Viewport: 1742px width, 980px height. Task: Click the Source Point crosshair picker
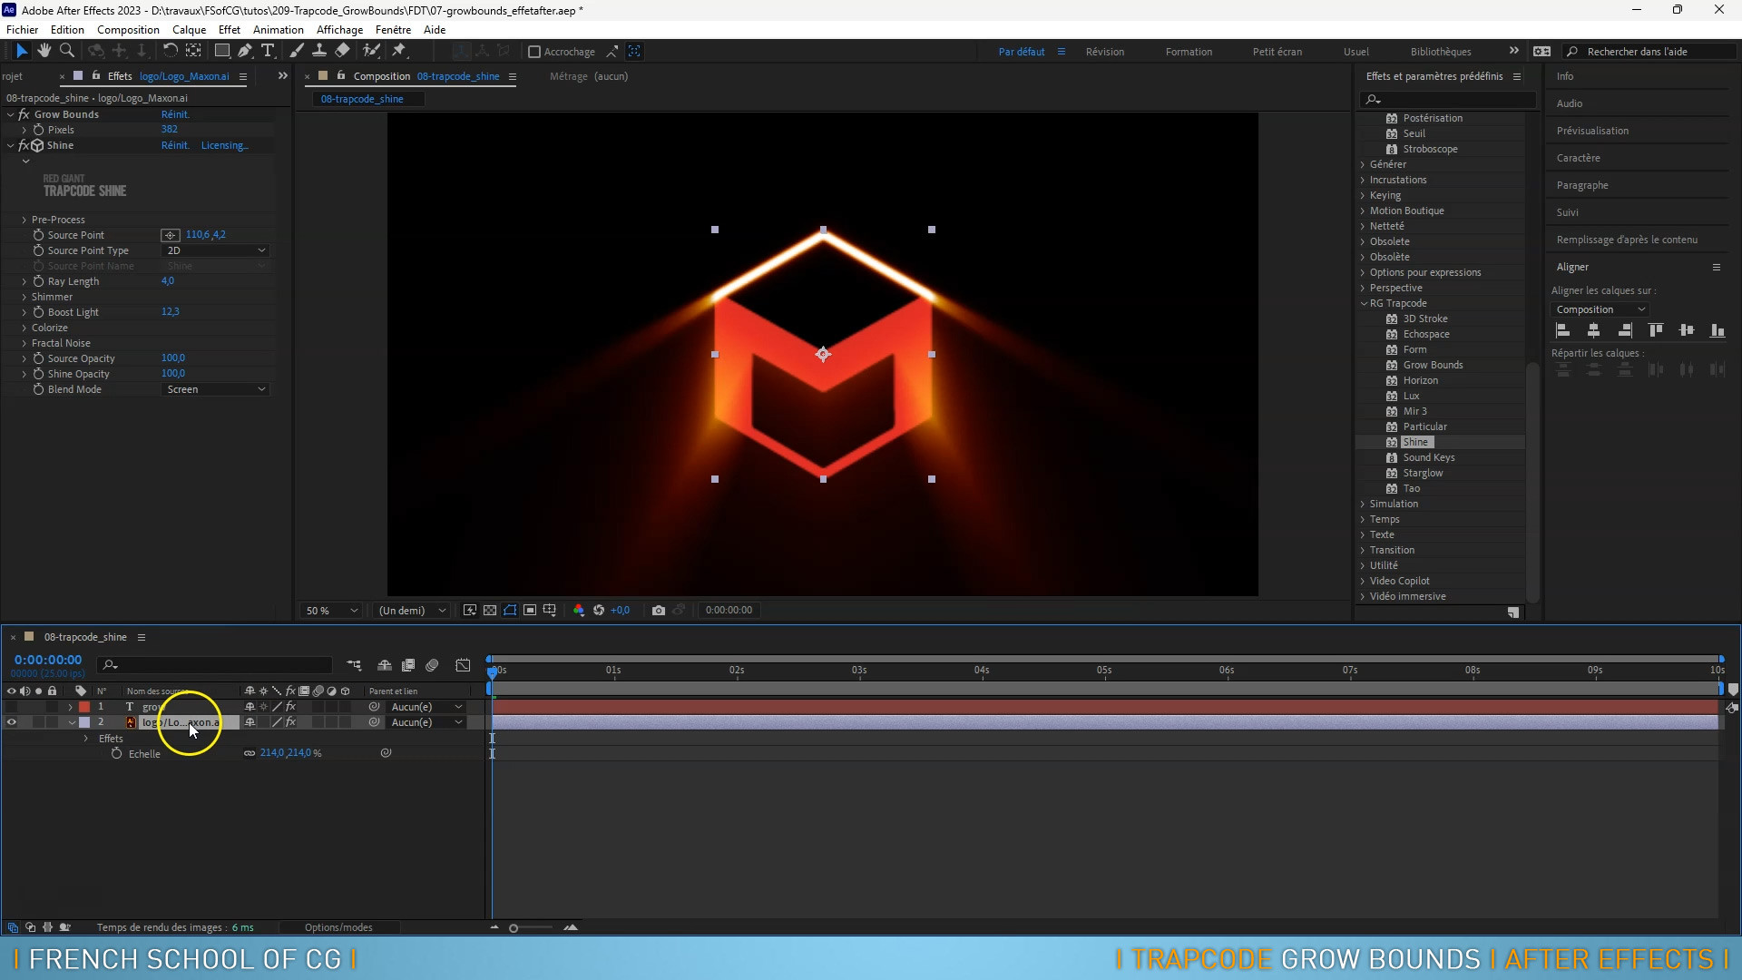pyautogui.click(x=170, y=235)
